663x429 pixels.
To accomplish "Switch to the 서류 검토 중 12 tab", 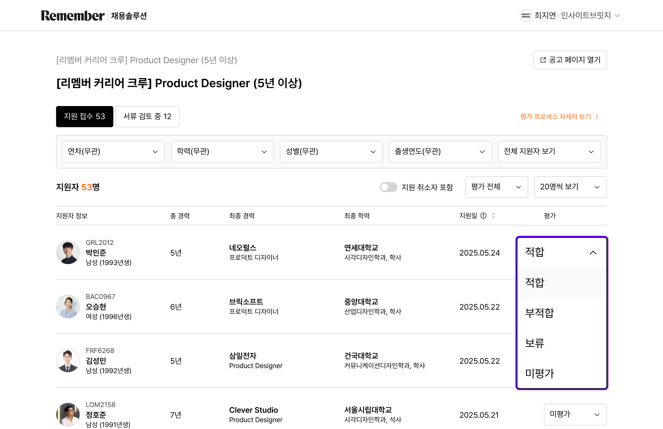I will coord(147,116).
